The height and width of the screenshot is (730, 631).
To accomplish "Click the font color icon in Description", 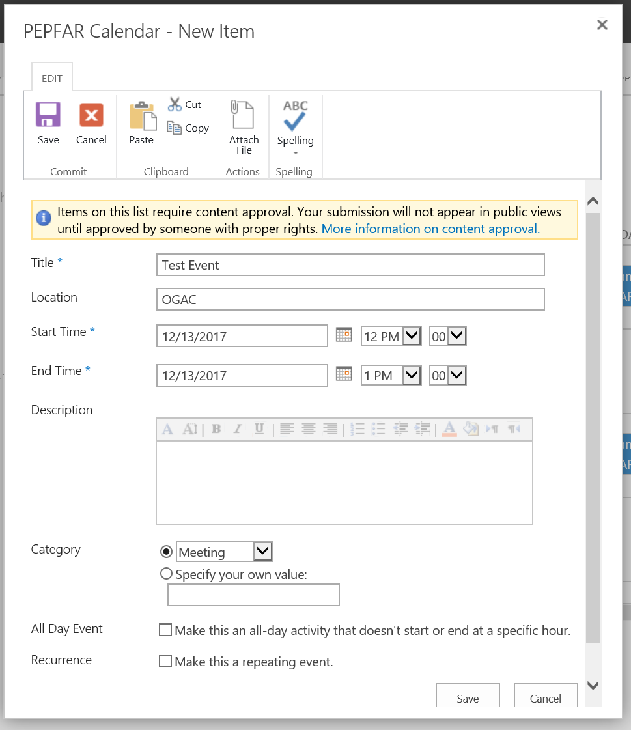I will click(x=449, y=428).
